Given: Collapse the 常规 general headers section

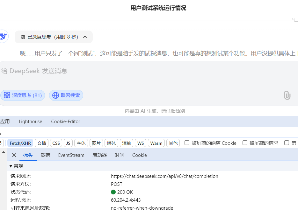Looking at the screenshot, I should [11, 166].
